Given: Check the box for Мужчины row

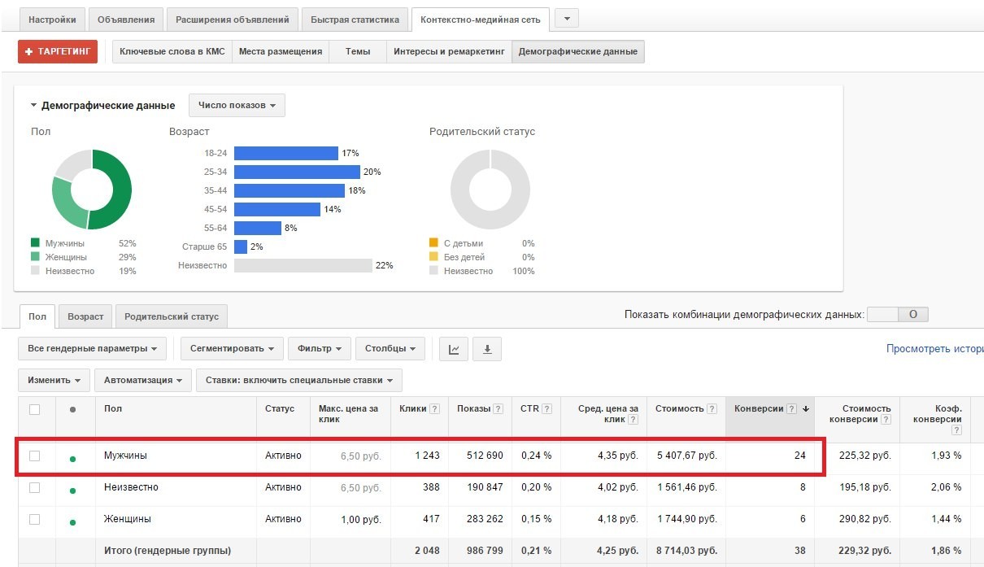Looking at the screenshot, I should (34, 456).
